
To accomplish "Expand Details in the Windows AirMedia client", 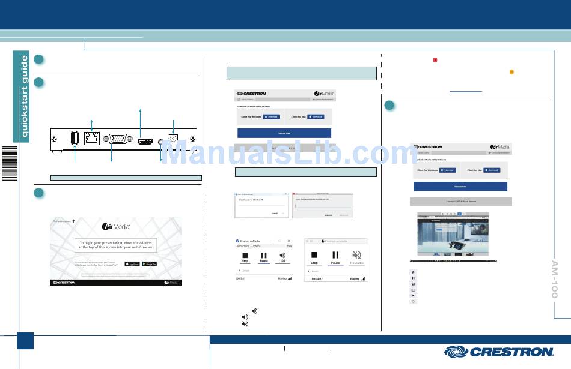I will point(245,271).
